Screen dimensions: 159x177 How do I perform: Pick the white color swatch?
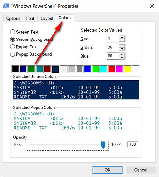(135, 69)
